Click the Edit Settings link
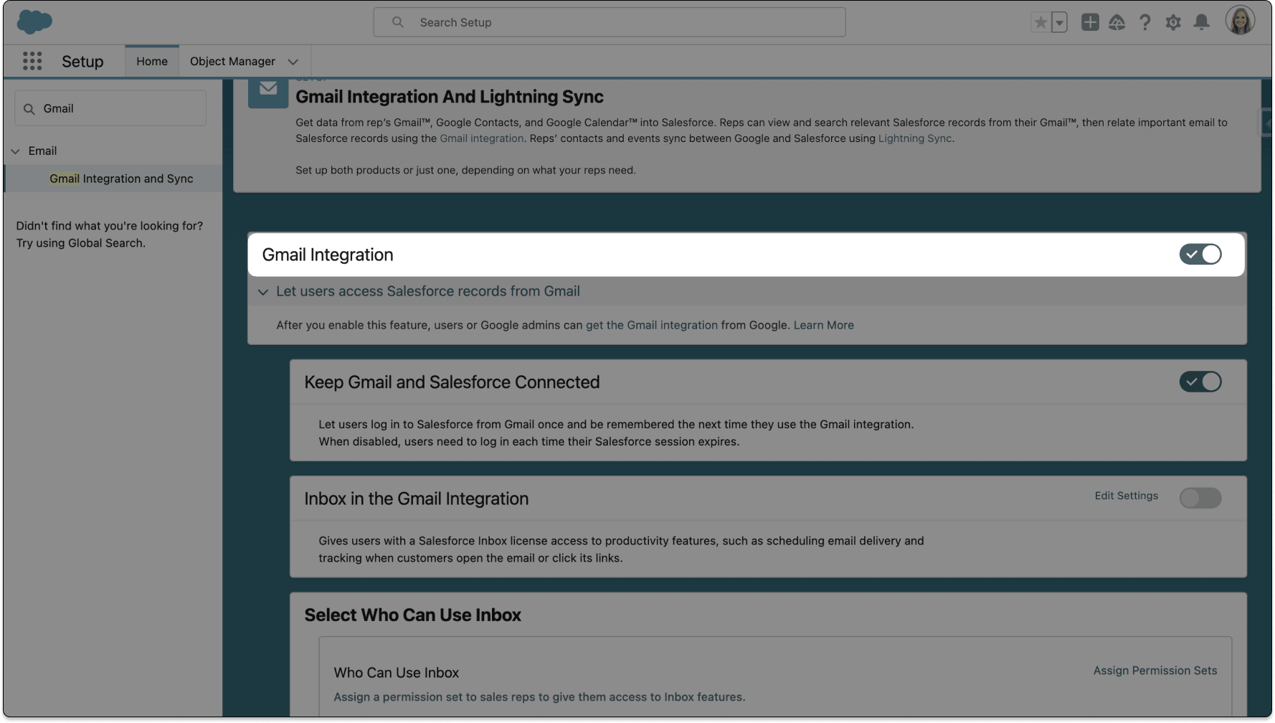1275x723 pixels. (x=1127, y=496)
